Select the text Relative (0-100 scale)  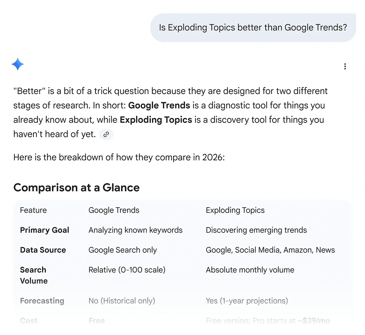[x=127, y=270]
